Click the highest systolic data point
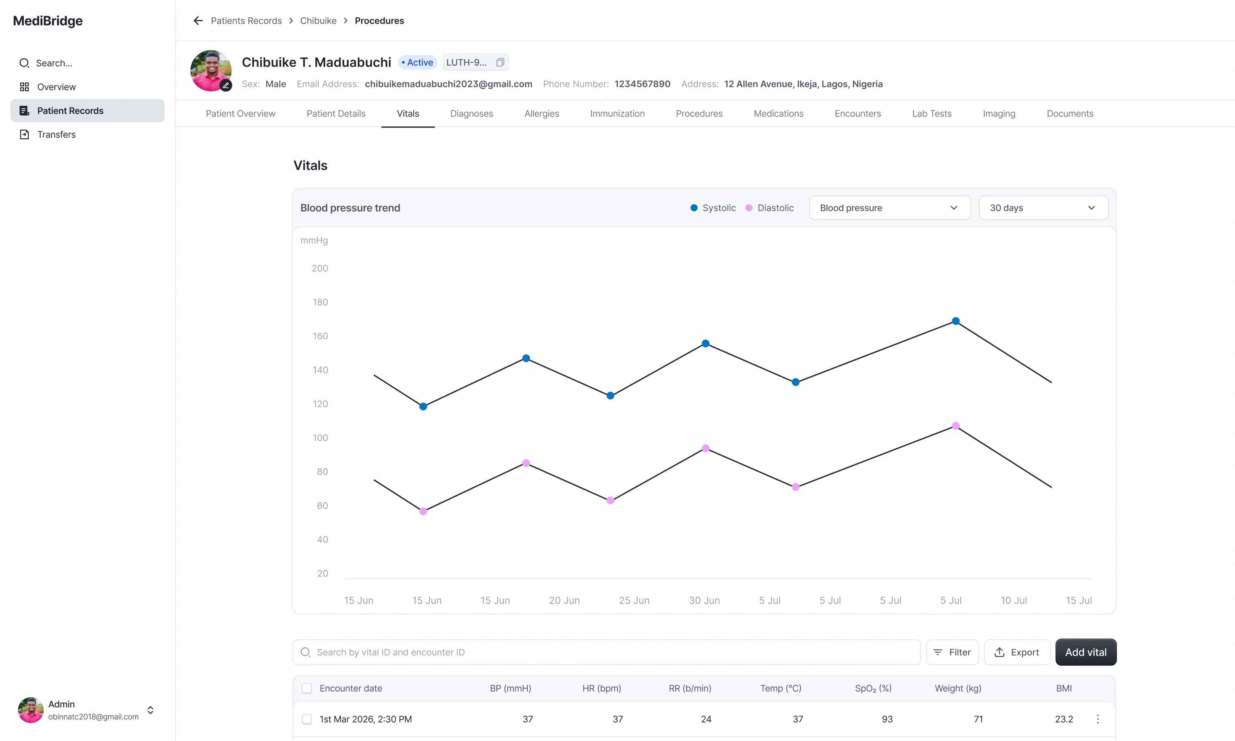Image resolution: width=1235 pixels, height=741 pixels. coord(955,321)
